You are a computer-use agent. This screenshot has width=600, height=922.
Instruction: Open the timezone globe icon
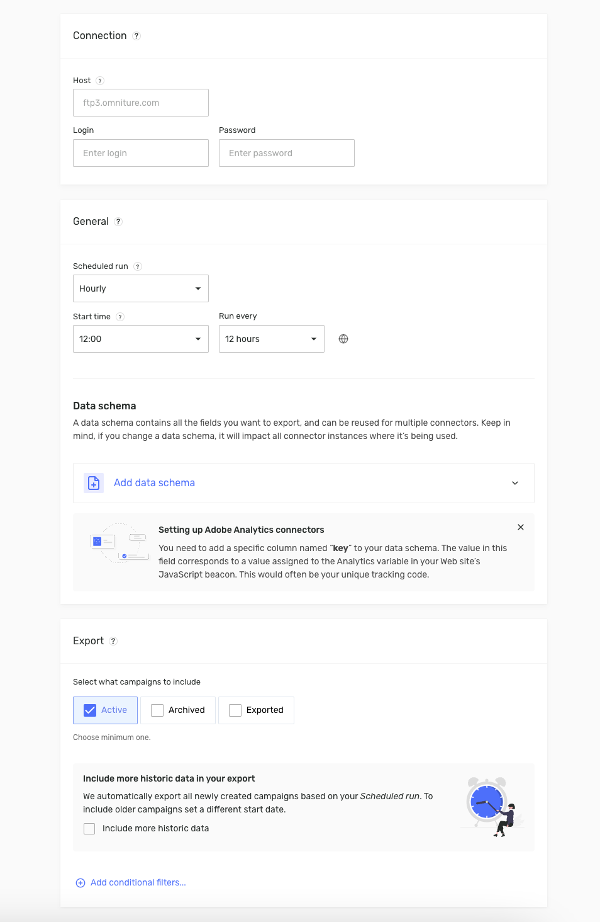343,338
